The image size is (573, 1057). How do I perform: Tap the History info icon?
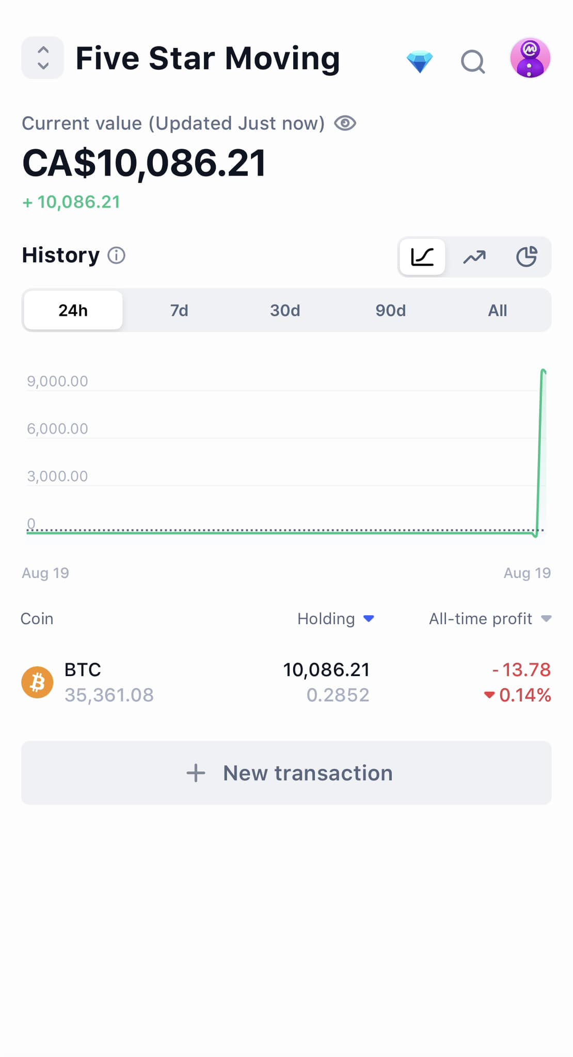[x=116, y=255]
